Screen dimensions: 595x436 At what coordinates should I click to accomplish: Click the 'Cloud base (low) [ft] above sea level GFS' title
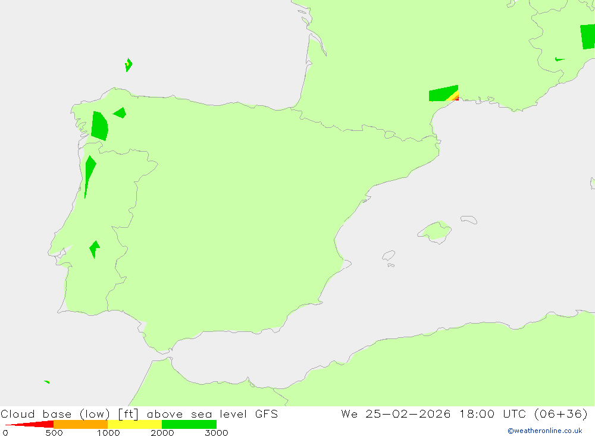139,413
